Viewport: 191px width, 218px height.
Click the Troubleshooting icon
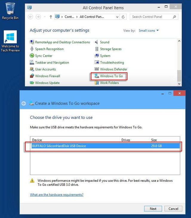[x=97, y=62]
